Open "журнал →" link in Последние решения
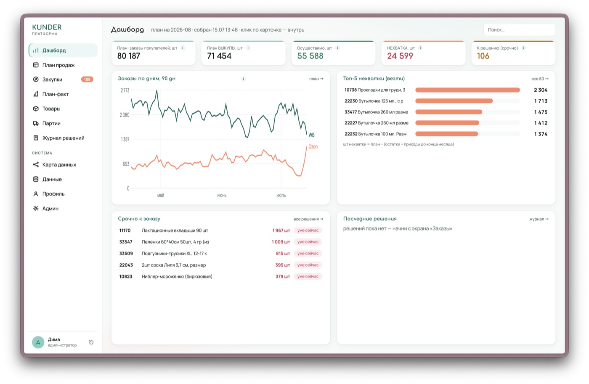Image resolution: width=589 pixels, height=384 pixels. [539, 219]
